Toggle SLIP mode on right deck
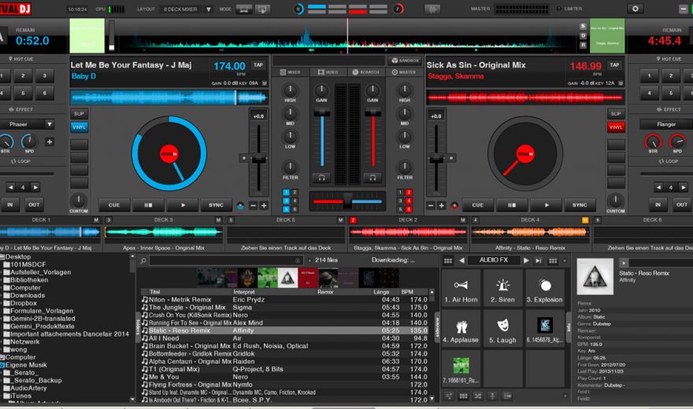This screenshot has width=693, height=409. [615, 114]
